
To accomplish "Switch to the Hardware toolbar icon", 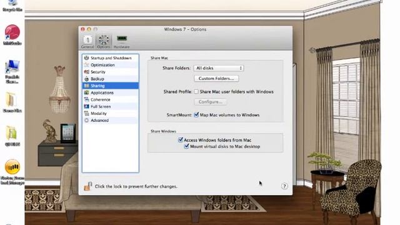I will pyautogui.click(x=122, y=41).
